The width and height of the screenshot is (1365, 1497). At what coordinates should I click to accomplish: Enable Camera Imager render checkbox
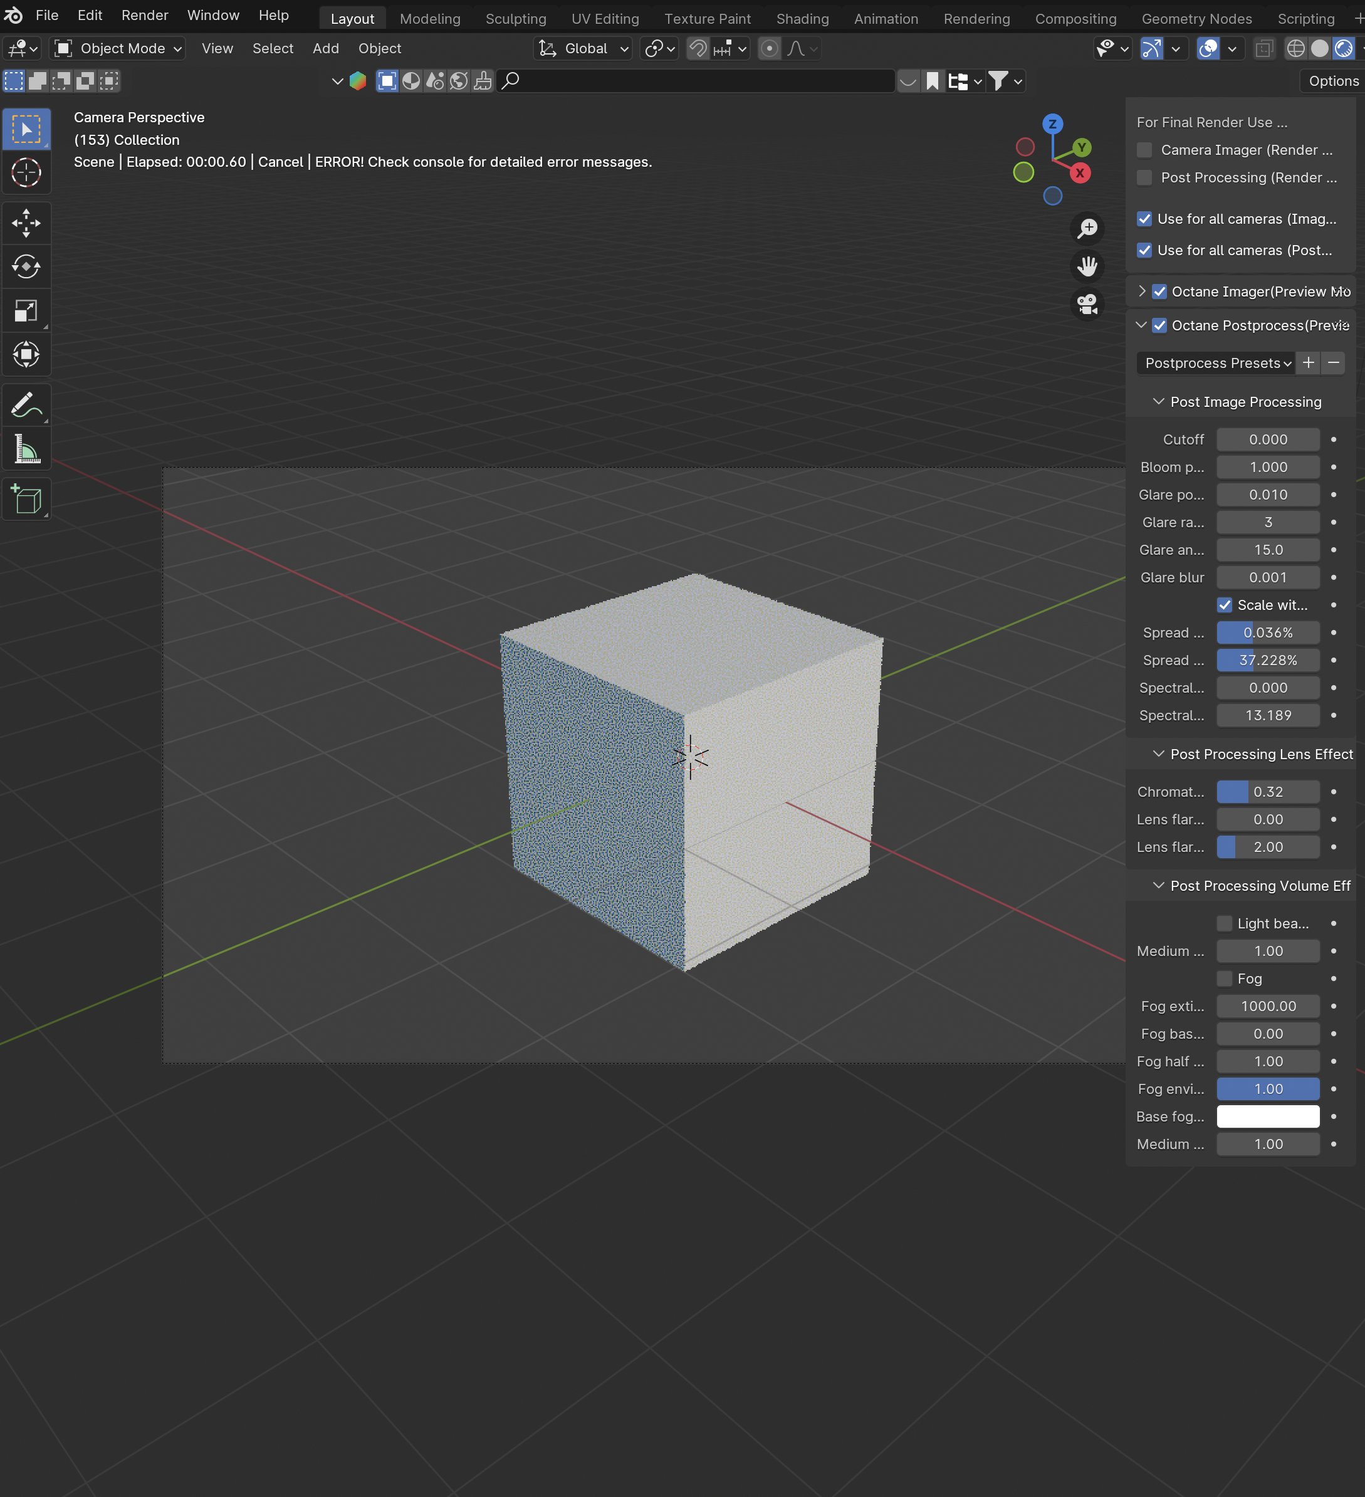click(x=1144, y=150)
